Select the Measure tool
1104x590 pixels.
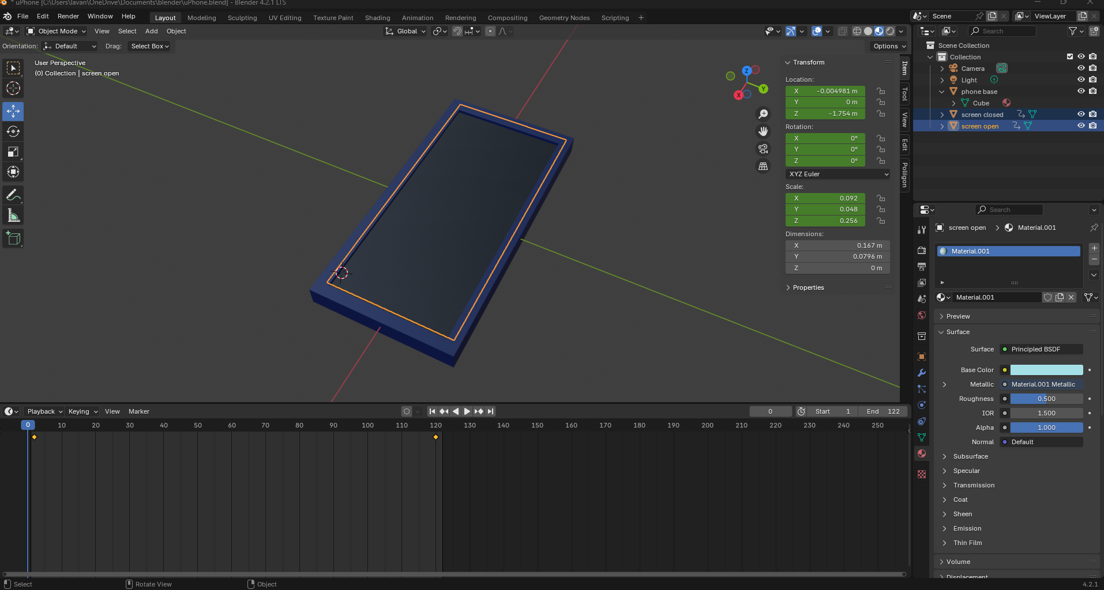13,215
